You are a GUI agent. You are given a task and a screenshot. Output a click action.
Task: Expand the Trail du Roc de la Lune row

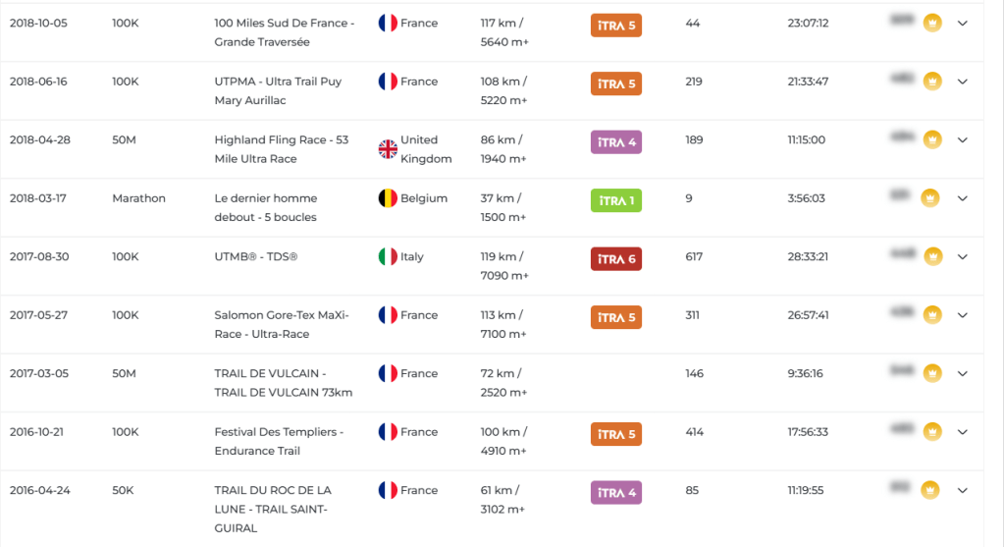tap(963, 490)
